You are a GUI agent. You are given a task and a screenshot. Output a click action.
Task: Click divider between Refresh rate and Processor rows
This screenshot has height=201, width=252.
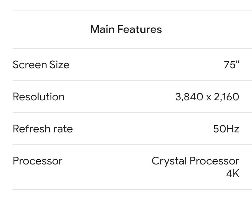[x=132, y=145]
